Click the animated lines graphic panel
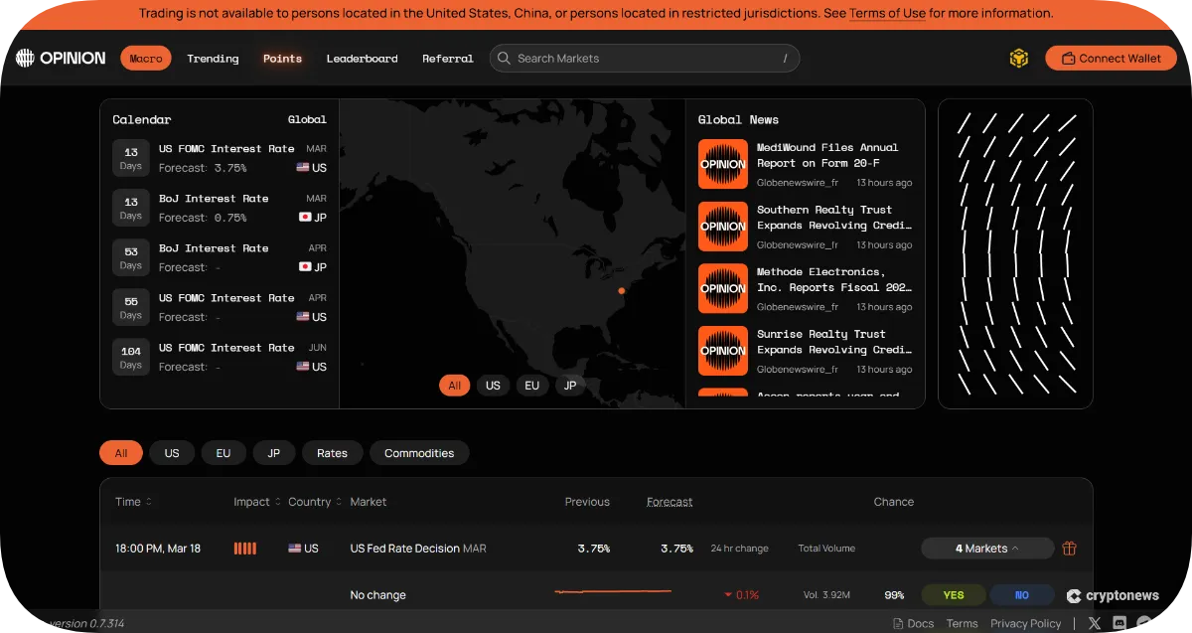The height and width of the screenshot is (633, 1192). [1015, 253]
